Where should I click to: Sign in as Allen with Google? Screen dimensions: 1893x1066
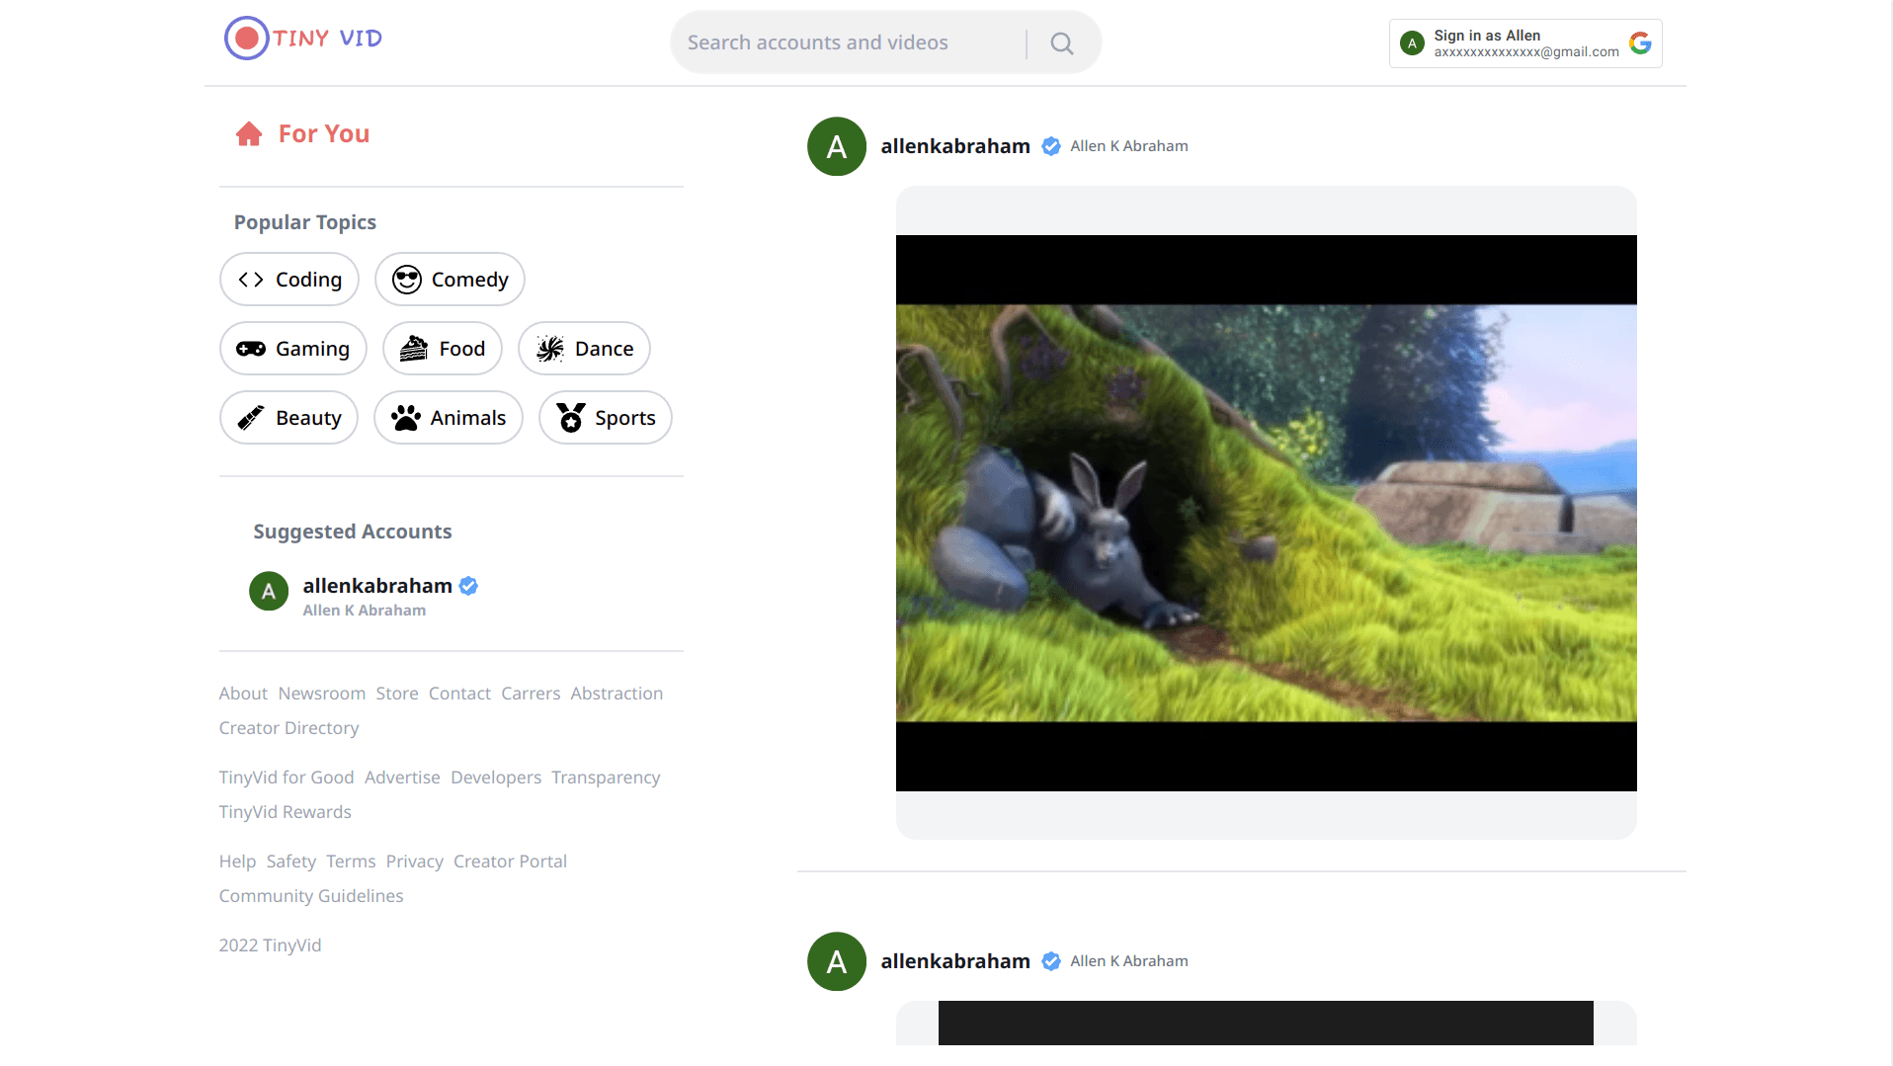click(x=1524, y=43)
